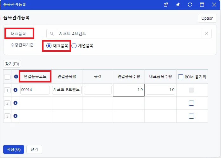Screen dimensions: 221x158
Task: Clear the 샤프트-A브랜드 search field
Action: coord(206,34)
